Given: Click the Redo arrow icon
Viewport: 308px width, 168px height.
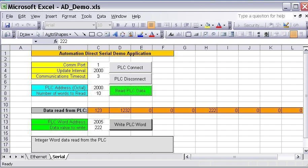Looking at the screenshot, I should point(29,25).
